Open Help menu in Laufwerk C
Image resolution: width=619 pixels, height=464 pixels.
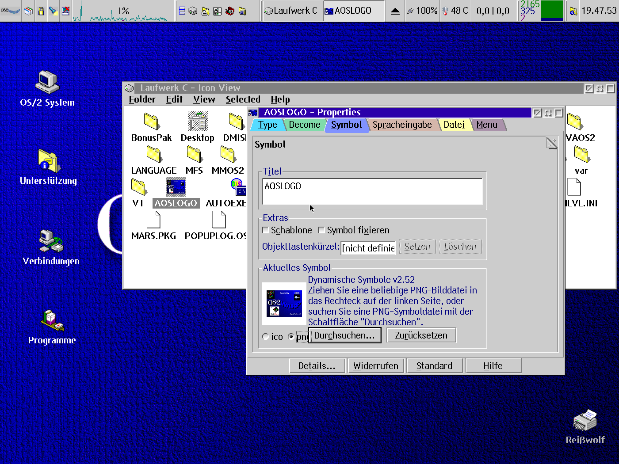[x=280, y=99]
